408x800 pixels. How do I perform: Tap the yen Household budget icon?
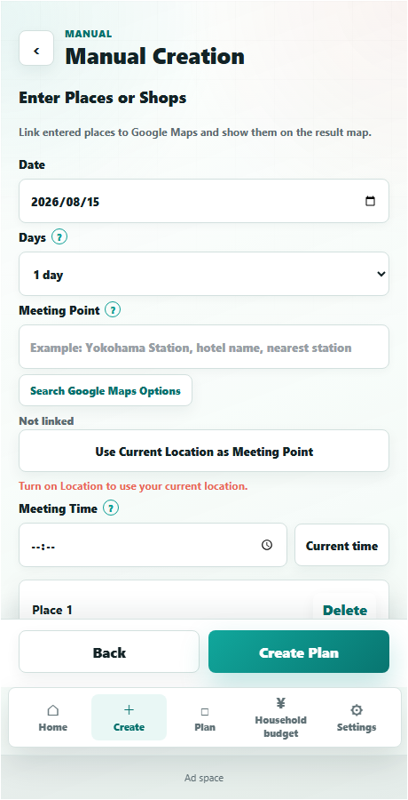(280, 704)
